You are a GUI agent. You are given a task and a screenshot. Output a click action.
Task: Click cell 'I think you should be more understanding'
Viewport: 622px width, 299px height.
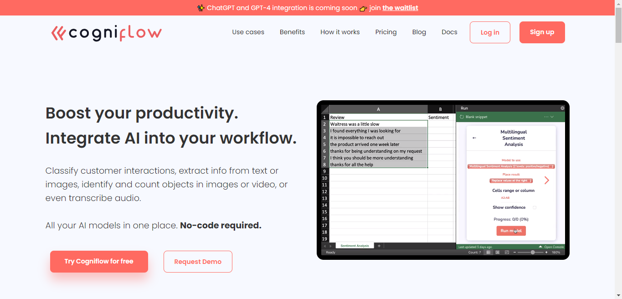pos(378,158)
